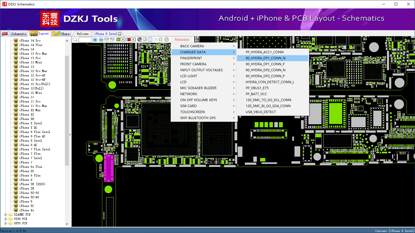
Task: Open the NETWORK submenu arrow
Action: (234, 94)
